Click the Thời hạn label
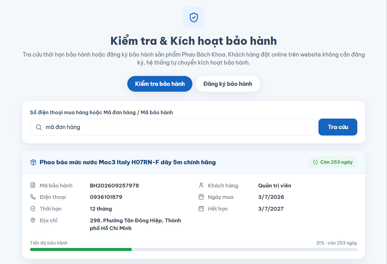Screen dimensions: 387x264 [50, 209]
